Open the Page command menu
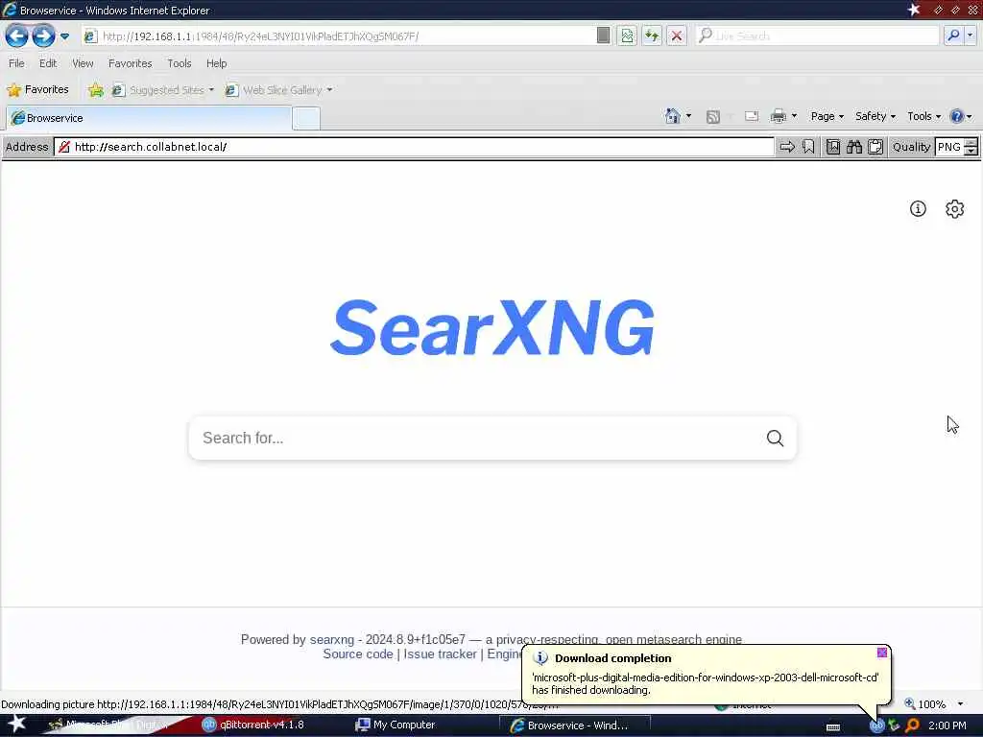 827,116
